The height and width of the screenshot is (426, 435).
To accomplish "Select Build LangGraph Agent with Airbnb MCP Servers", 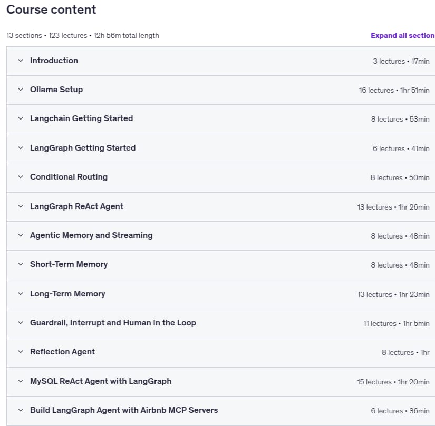I will coord(124,410).
